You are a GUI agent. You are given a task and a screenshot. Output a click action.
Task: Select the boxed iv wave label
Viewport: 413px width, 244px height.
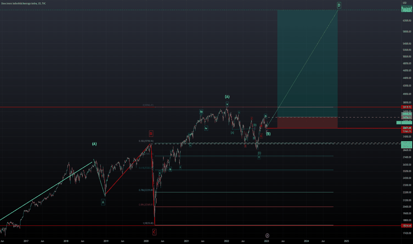[206, 128]
